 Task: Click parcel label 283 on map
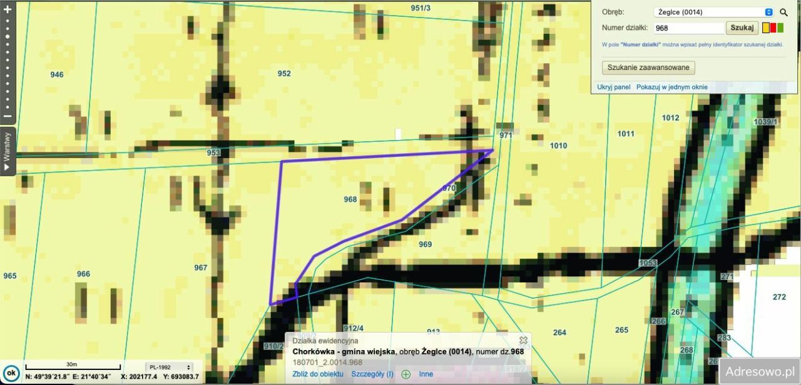click(724, 337)
